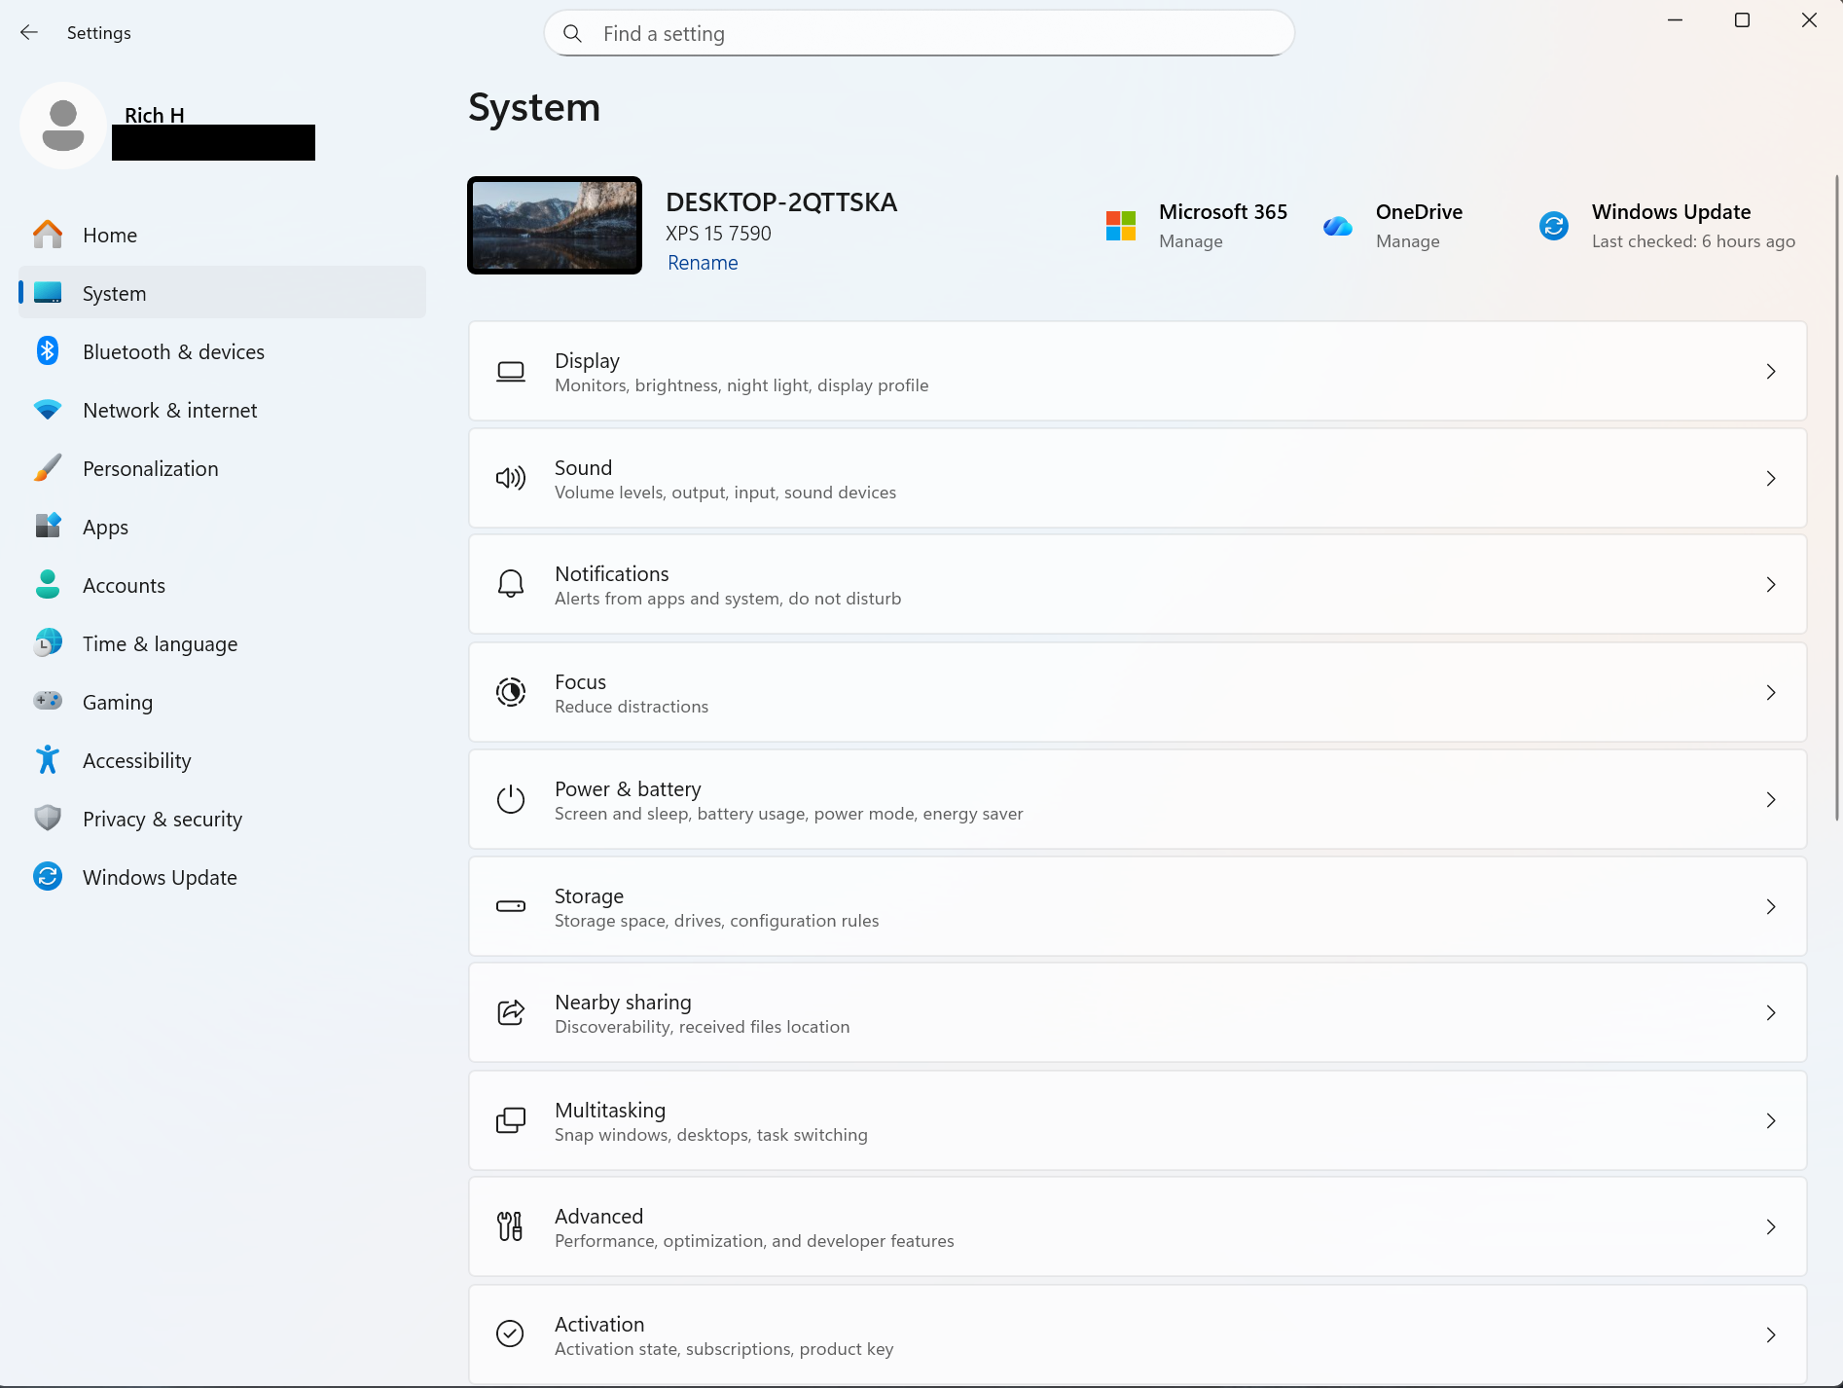Screen dimensions: 1843x1388
Task: Expand the Advanced chevron
Action: (x=1771, y=1226)
